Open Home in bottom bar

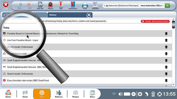click(8, 94)
